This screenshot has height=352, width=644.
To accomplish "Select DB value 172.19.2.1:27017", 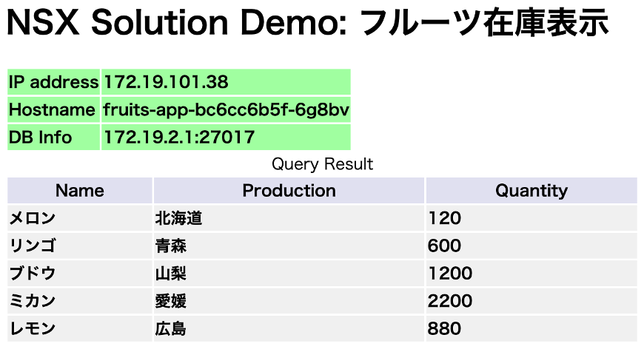I will point(179,138).
